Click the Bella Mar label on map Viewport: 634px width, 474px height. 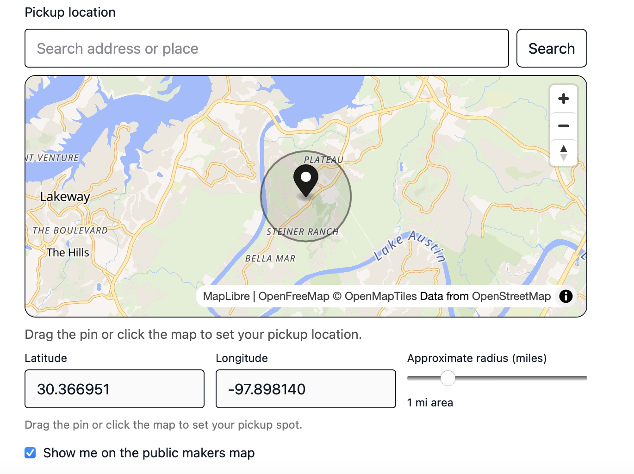pos(270,259)
